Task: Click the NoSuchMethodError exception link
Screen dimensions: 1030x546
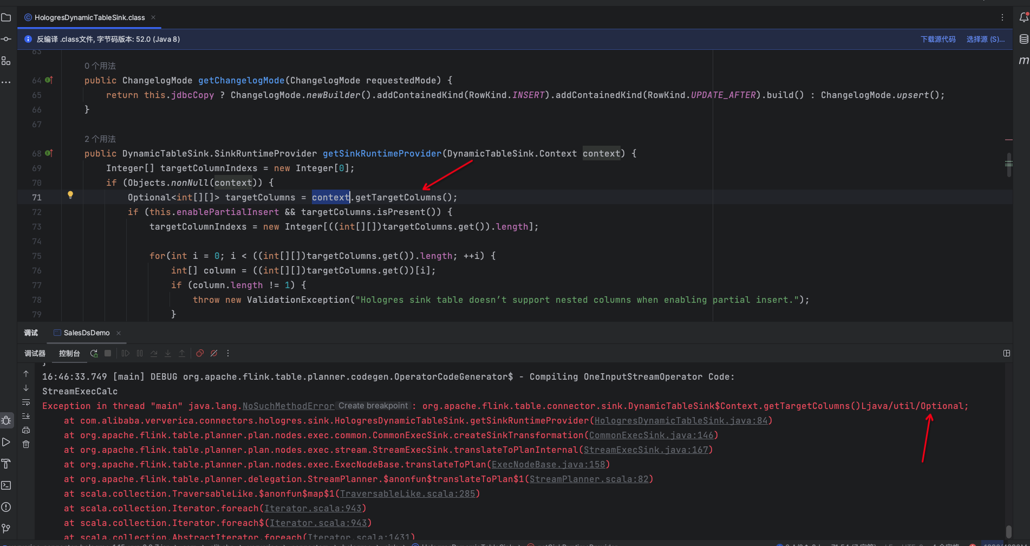Action: pos(288,406)
